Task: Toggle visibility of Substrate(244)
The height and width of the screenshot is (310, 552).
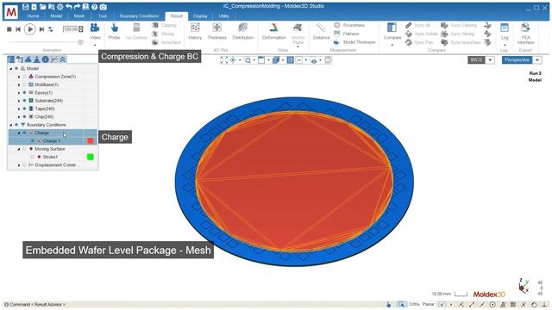Action: [x=24, y=101]
